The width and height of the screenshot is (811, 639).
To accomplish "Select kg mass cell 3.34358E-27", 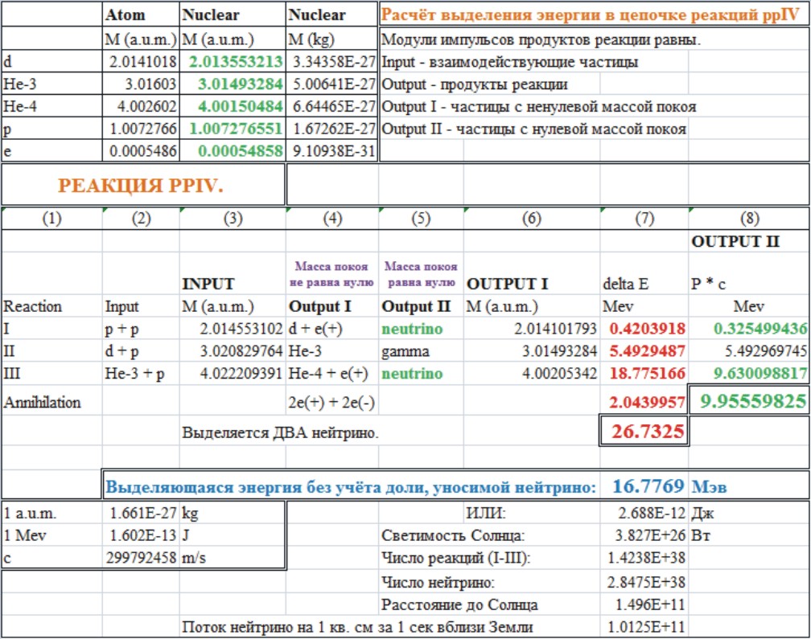I will tap(332, 62).
